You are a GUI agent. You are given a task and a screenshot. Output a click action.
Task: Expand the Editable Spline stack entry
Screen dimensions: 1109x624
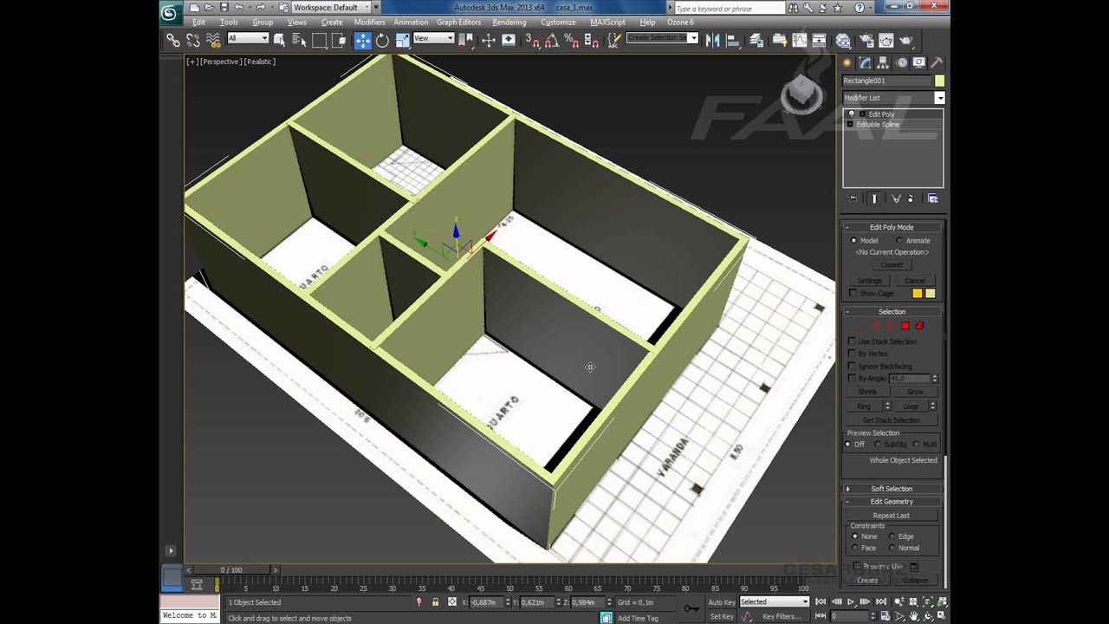coord(851,124)
